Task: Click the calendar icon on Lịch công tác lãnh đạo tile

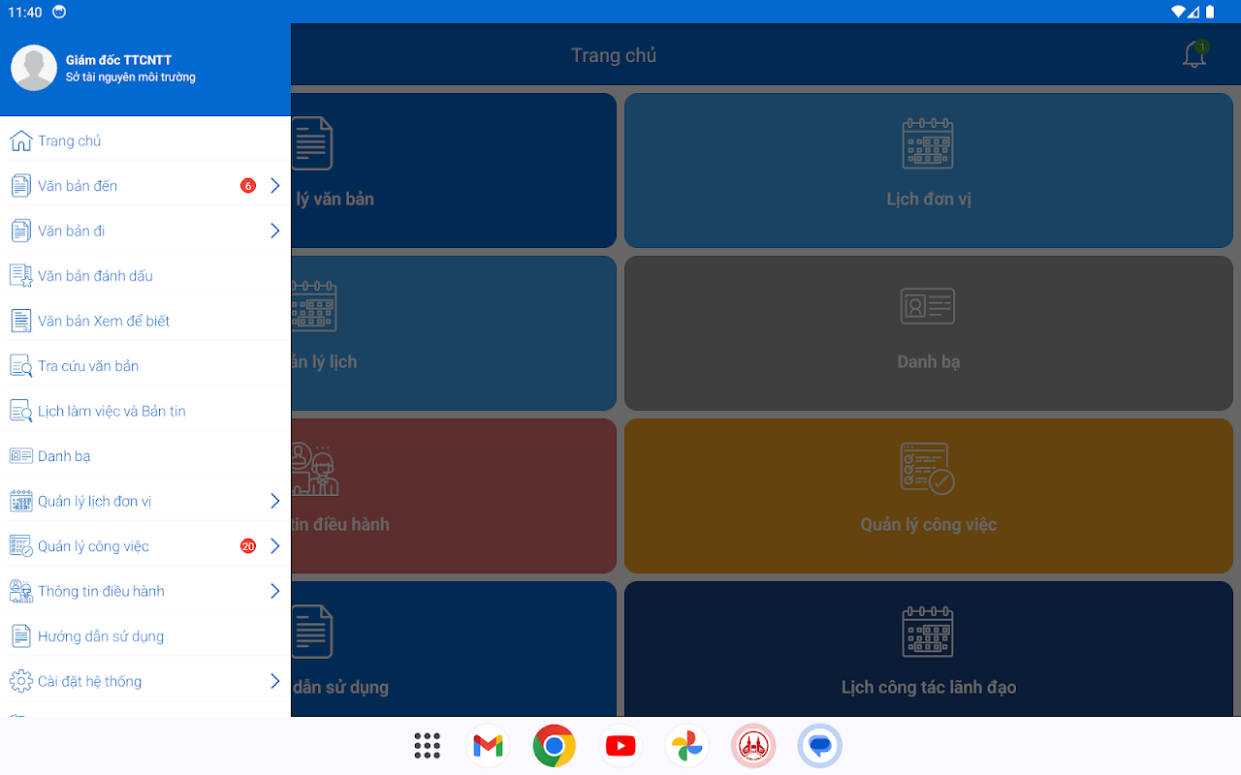Action: [x=928, y=632]
